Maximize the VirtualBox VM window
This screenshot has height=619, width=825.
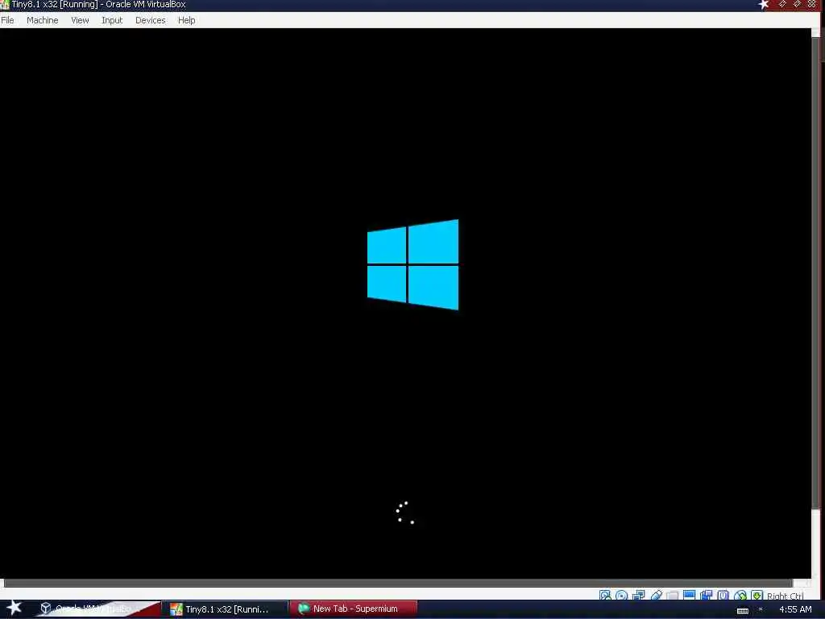[x=797, y=4]
